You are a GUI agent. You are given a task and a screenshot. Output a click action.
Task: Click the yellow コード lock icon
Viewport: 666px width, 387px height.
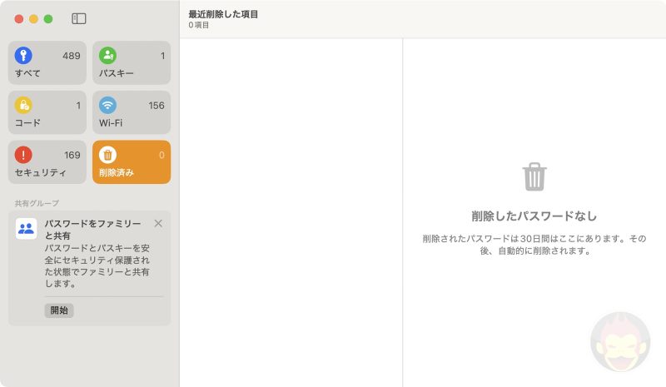tap(23, 105)
